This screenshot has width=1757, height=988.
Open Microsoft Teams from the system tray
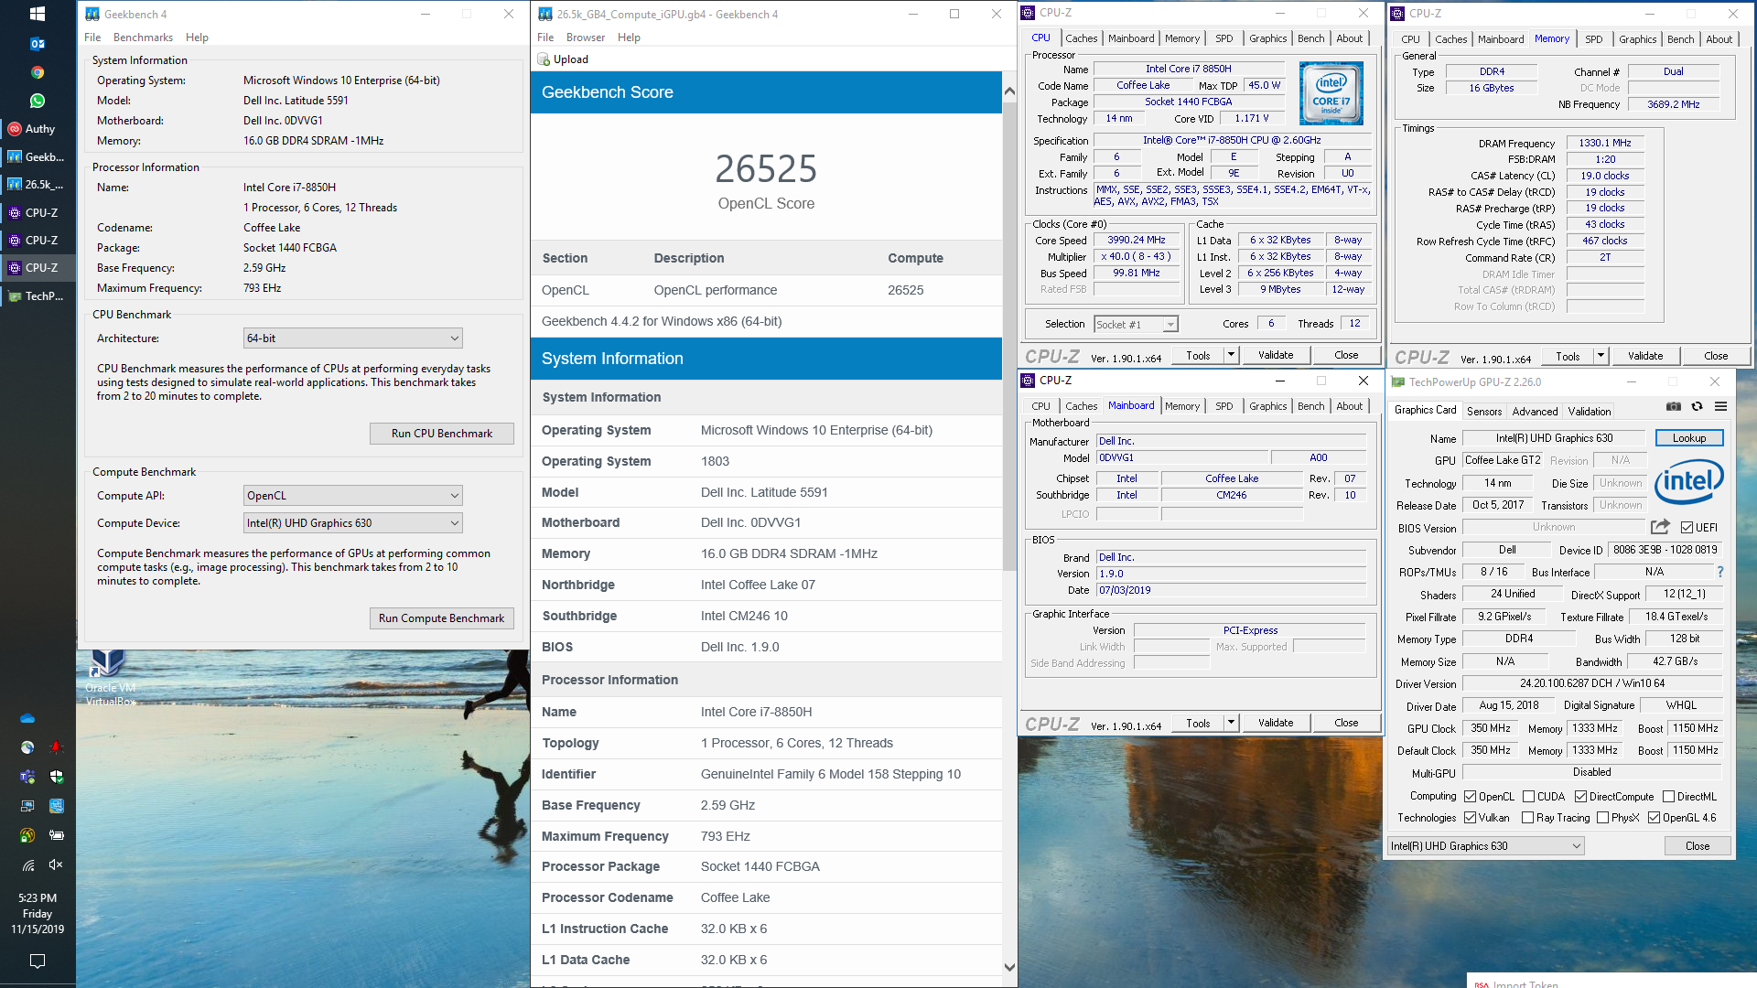[x=27, y=777]
